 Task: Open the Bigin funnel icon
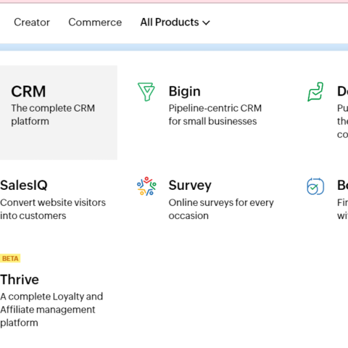tap(146, 92)
